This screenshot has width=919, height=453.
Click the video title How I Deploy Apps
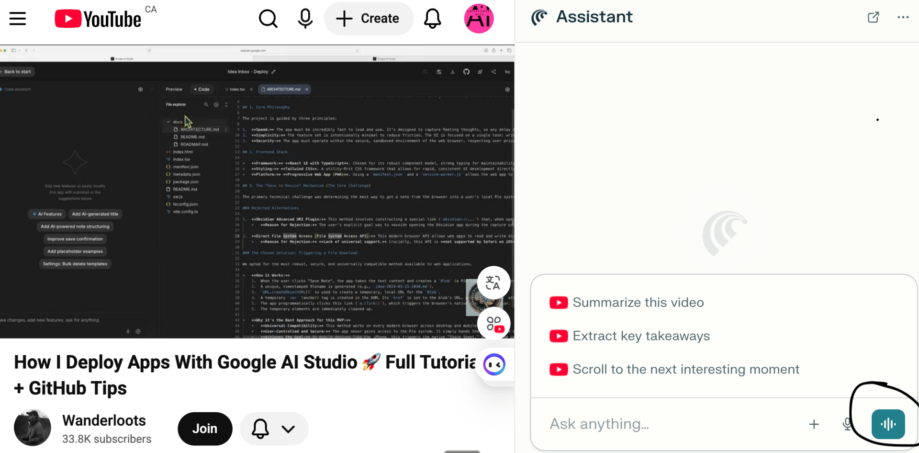(244, 375)
